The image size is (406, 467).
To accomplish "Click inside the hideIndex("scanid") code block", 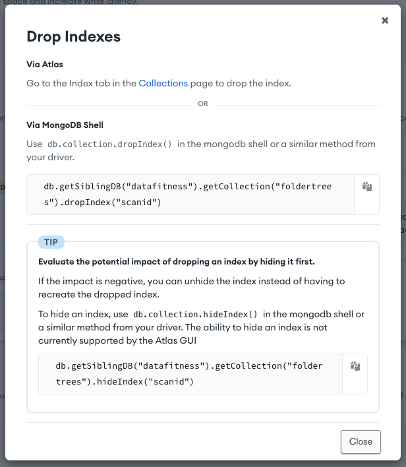I will [x=190, y=374].
